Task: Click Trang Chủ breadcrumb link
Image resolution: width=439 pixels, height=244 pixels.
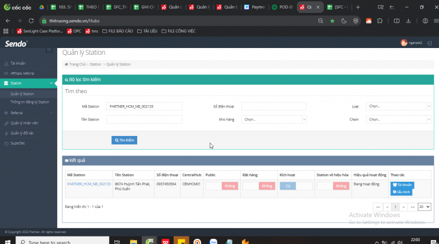Action: pyautogui.click(x=77, y=65)
